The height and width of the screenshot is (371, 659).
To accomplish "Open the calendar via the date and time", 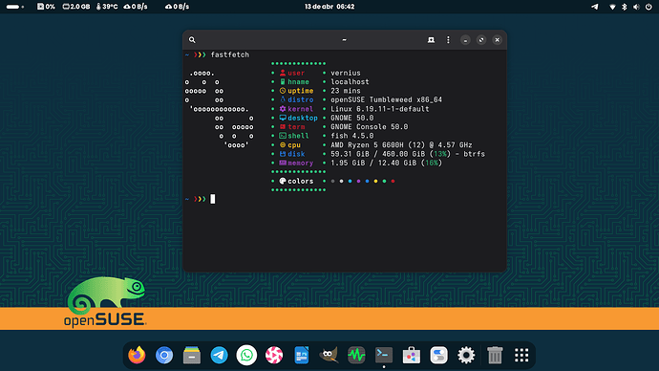I will (x=329, y=7).
